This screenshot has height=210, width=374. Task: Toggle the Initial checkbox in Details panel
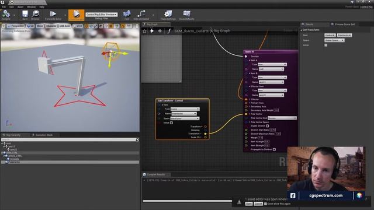(326, 45)
